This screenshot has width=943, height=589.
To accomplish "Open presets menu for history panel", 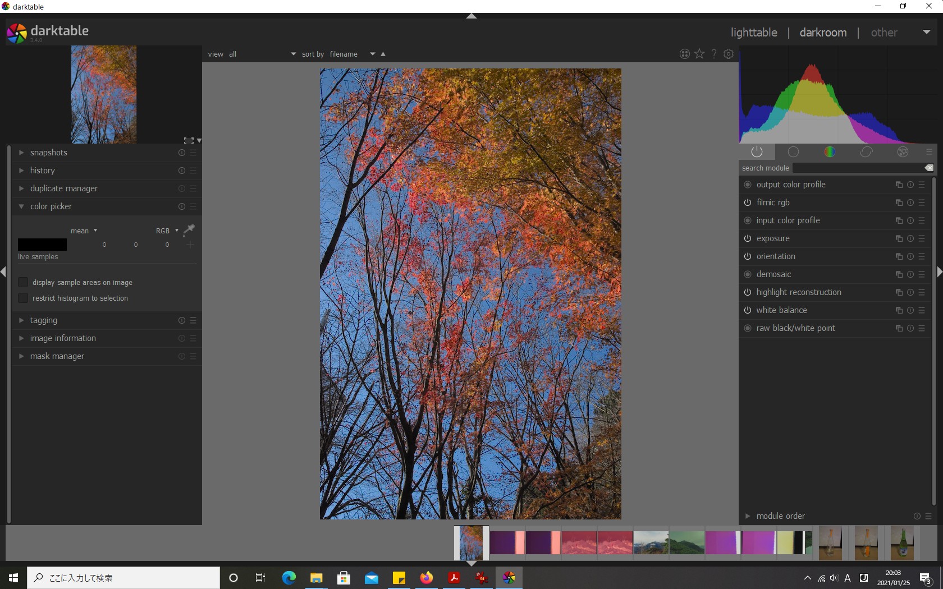I will (193, 171).
